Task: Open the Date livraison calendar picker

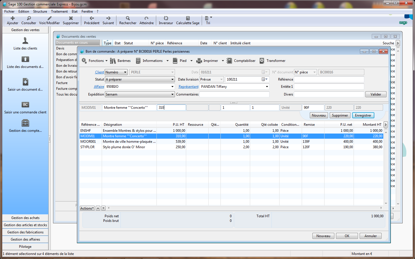Action: [x=264, y=79]
